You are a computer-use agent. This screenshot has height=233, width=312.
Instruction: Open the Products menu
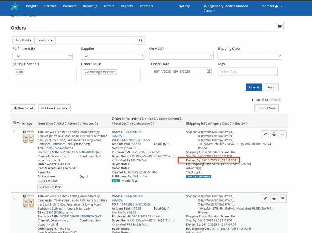(x=70, y=6)
